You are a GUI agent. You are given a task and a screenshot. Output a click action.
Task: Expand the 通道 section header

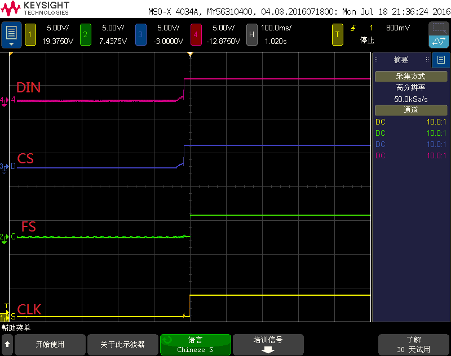[x=411, y=110]
